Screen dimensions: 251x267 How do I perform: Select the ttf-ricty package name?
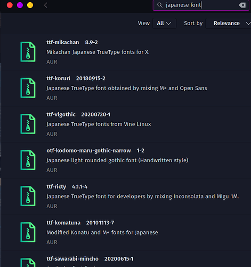(56, 187)
